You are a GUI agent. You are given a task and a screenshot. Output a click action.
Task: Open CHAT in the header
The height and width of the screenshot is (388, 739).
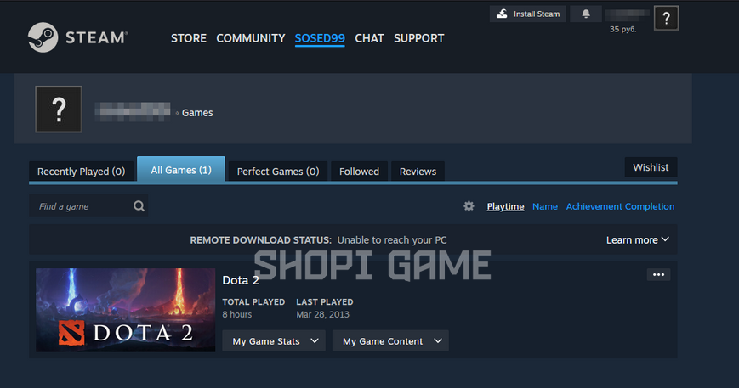tap(369, 38)
